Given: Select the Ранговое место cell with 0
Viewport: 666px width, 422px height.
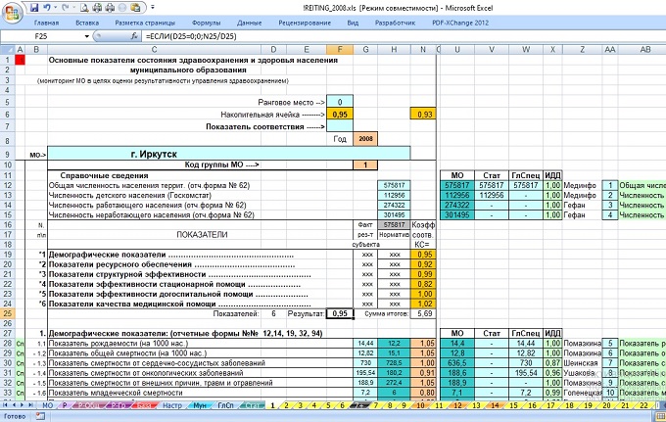Looking at the screenshot, I should (340, 102).
